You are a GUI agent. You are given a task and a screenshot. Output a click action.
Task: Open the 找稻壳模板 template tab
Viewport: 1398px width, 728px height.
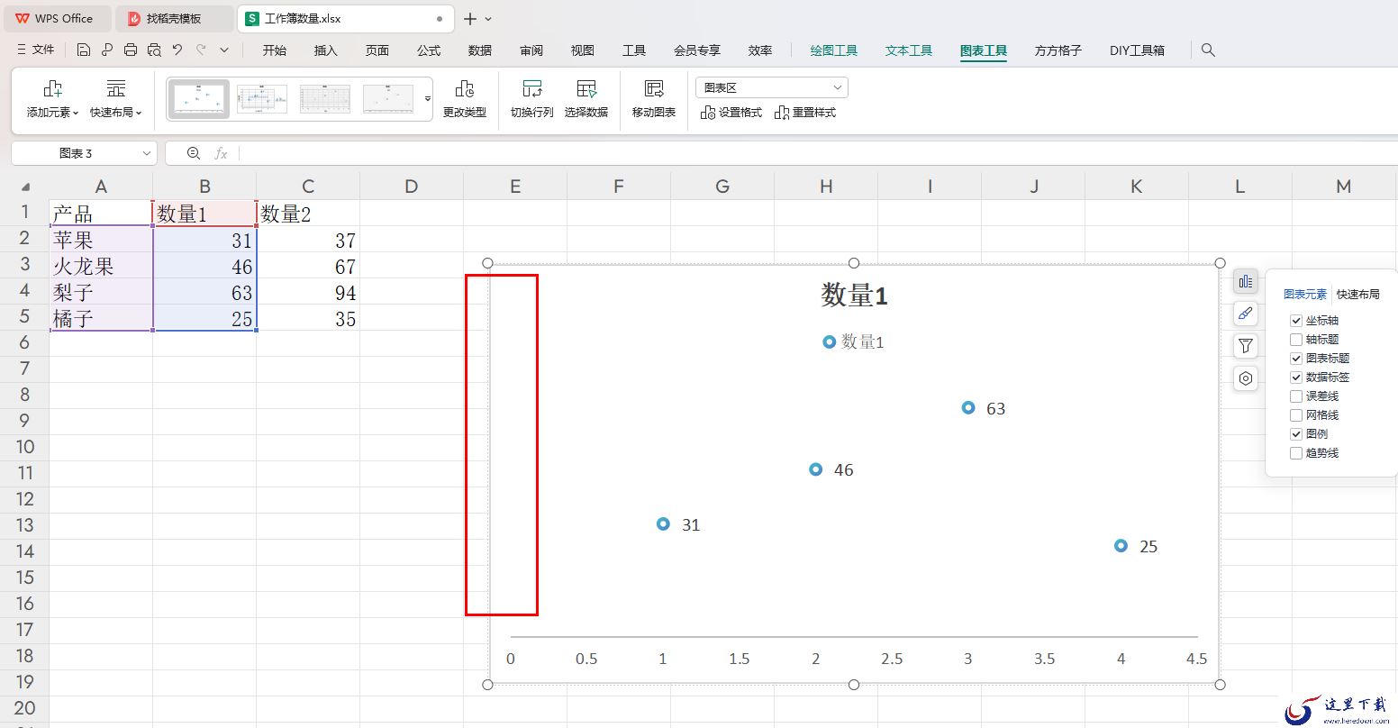point(175,18)
